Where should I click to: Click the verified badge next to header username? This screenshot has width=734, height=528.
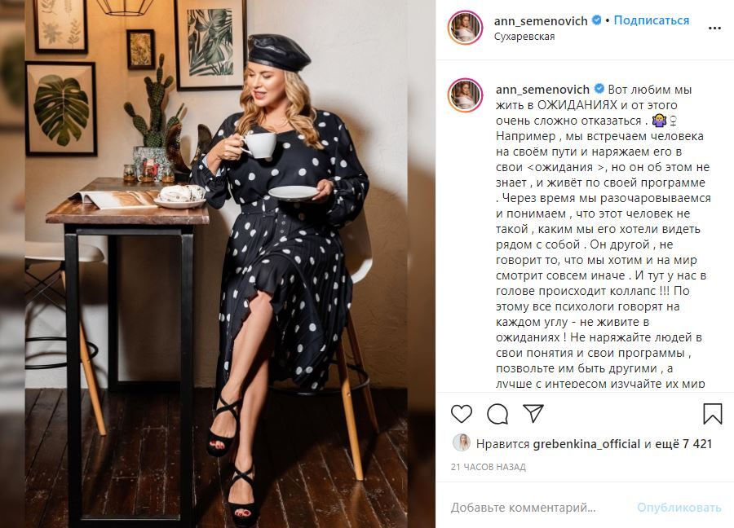pos(597,20)
